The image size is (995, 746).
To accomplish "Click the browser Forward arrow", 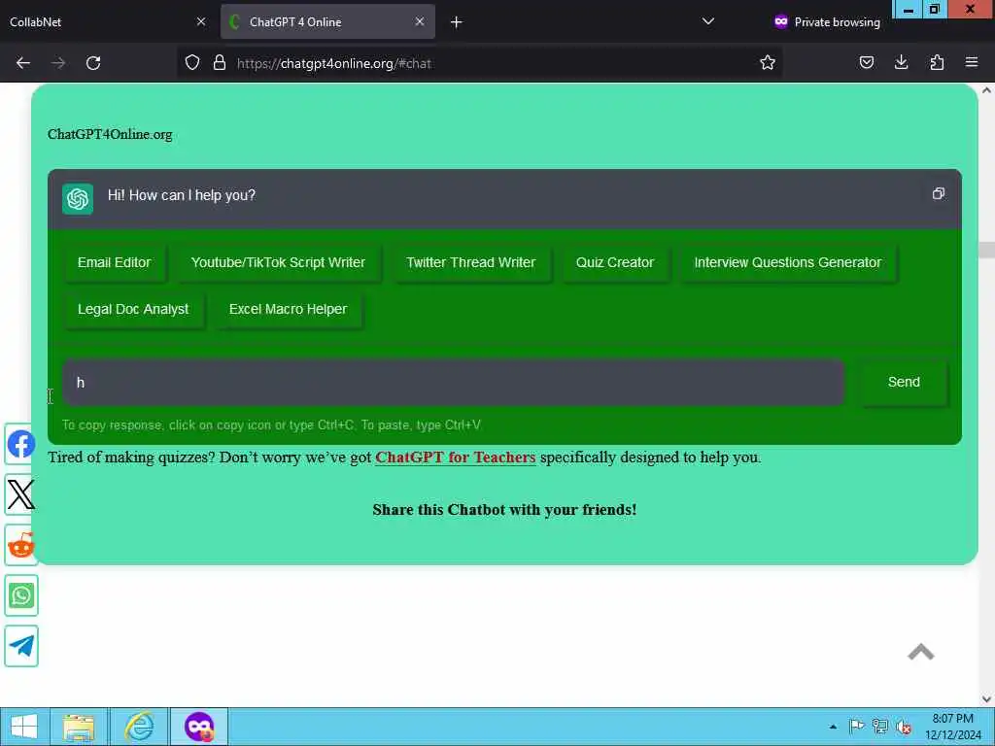I will (x=57, y=63).
